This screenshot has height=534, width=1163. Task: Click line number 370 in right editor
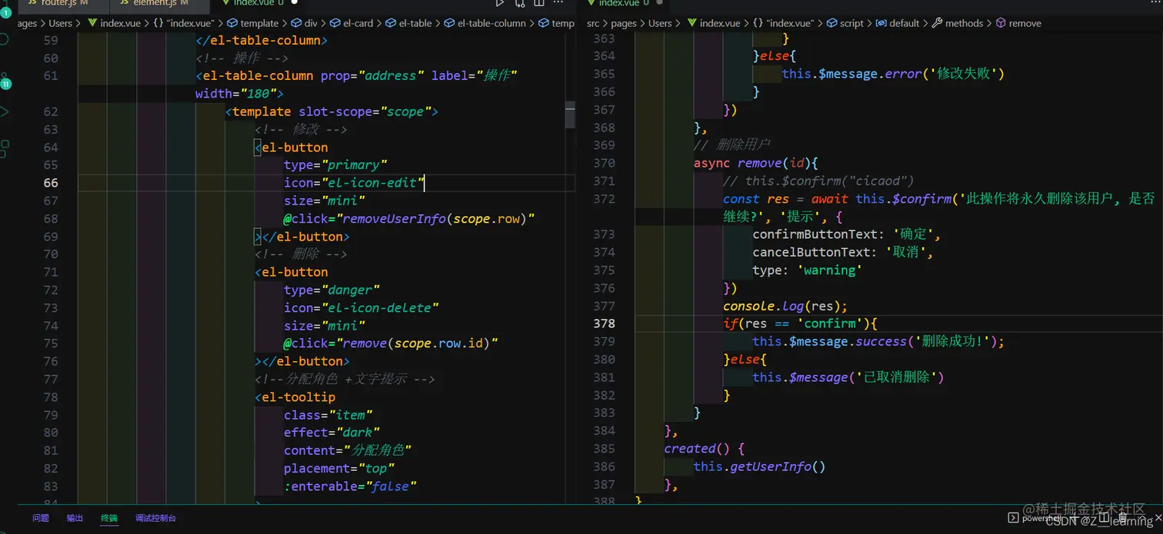click(x=605, y=163)
